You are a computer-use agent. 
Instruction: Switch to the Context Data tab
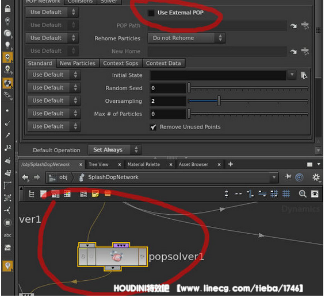163,63
